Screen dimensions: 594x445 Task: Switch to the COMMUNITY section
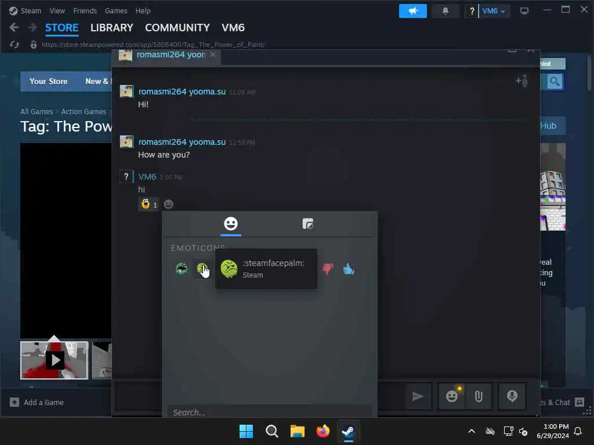coord(178,28)
